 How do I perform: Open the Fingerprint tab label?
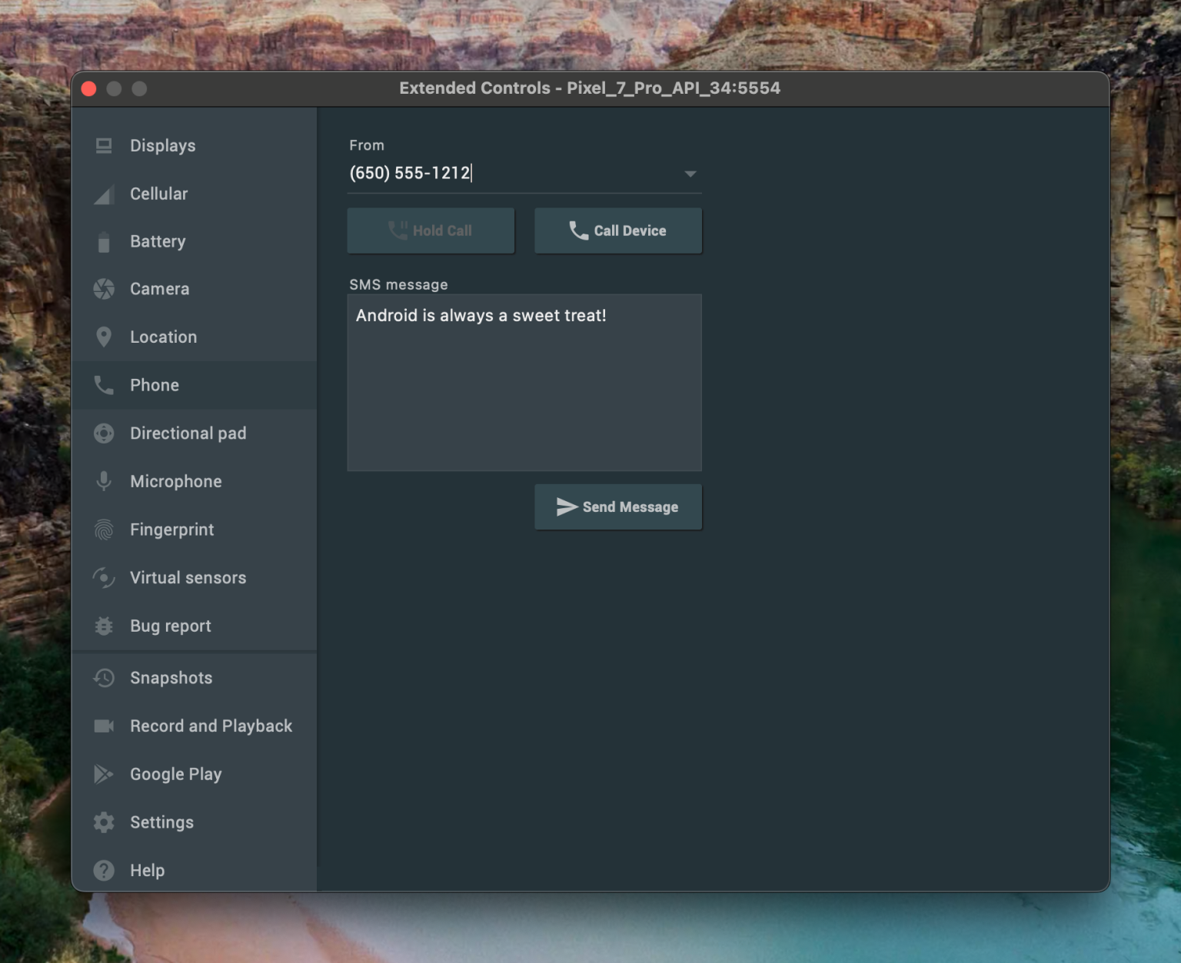click(x=172, y=530)
